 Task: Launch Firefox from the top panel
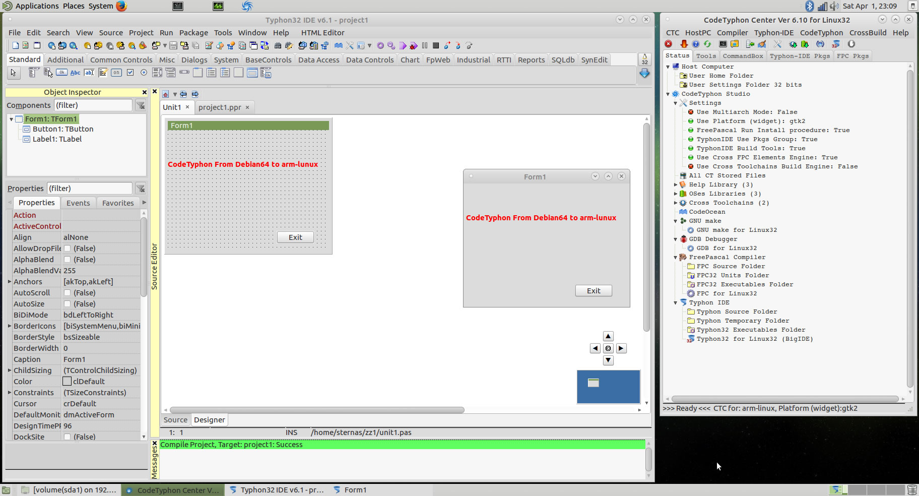pos(121,6)
